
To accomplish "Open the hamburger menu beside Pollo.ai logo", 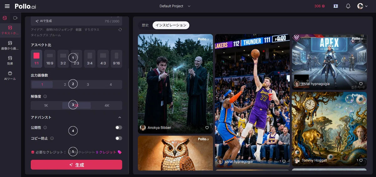I will click(7, 6).
